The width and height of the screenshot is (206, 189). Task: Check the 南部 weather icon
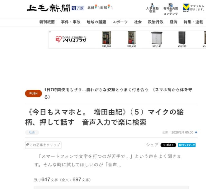coord(110,7)
